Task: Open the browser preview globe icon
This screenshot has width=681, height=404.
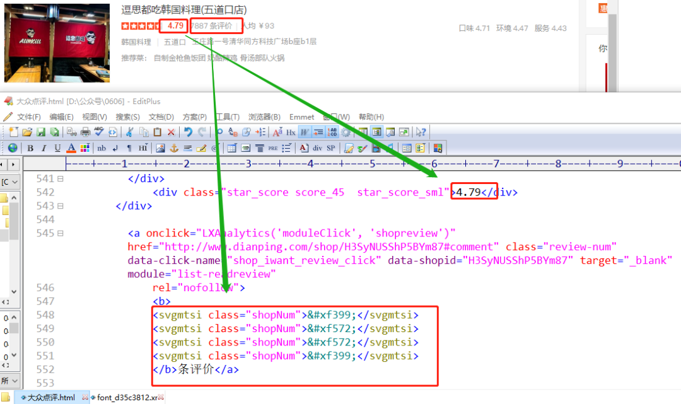Action: (x=13, y=148)
